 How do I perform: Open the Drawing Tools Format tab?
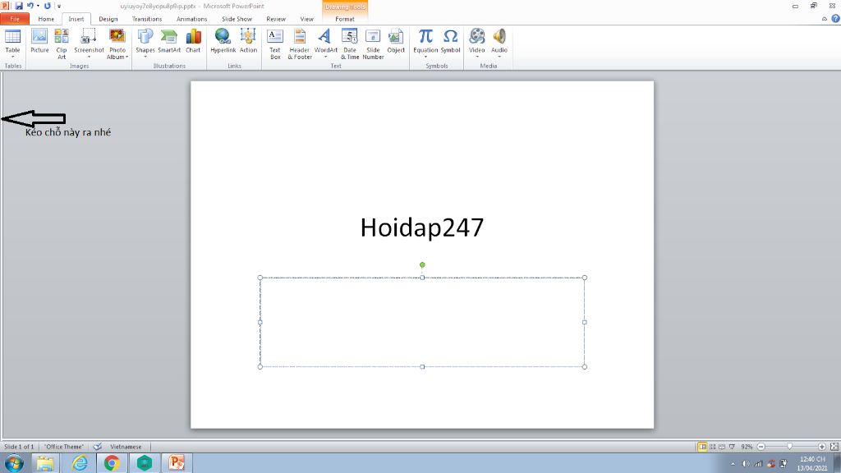345,19
